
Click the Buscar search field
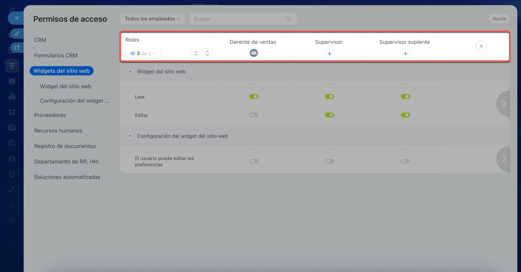tap(238, 19)
